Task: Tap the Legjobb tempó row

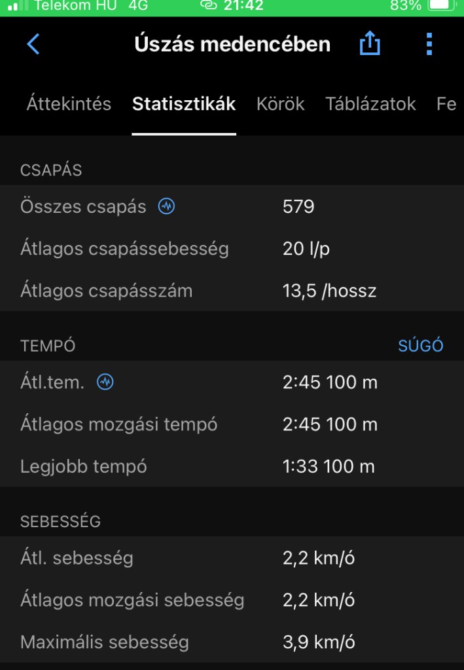Action: click(x=232, y=466)
